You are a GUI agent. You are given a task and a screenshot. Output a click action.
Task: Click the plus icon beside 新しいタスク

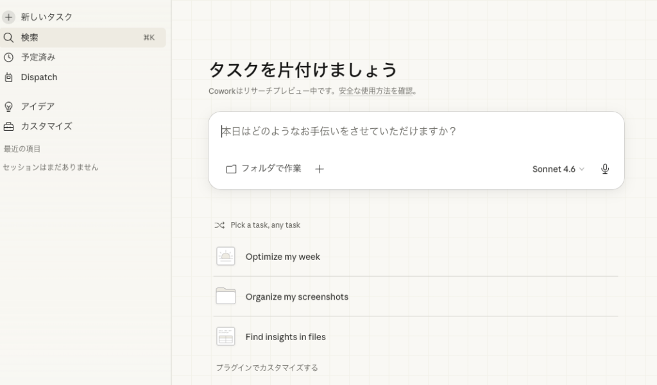tap(8, 17)
